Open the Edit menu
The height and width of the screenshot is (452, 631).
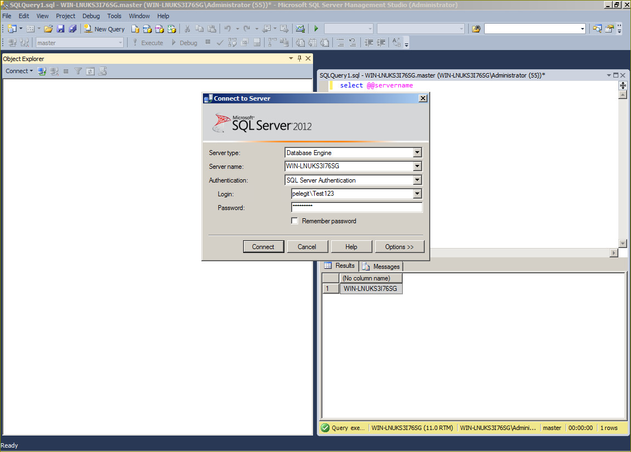coord(24,16)
